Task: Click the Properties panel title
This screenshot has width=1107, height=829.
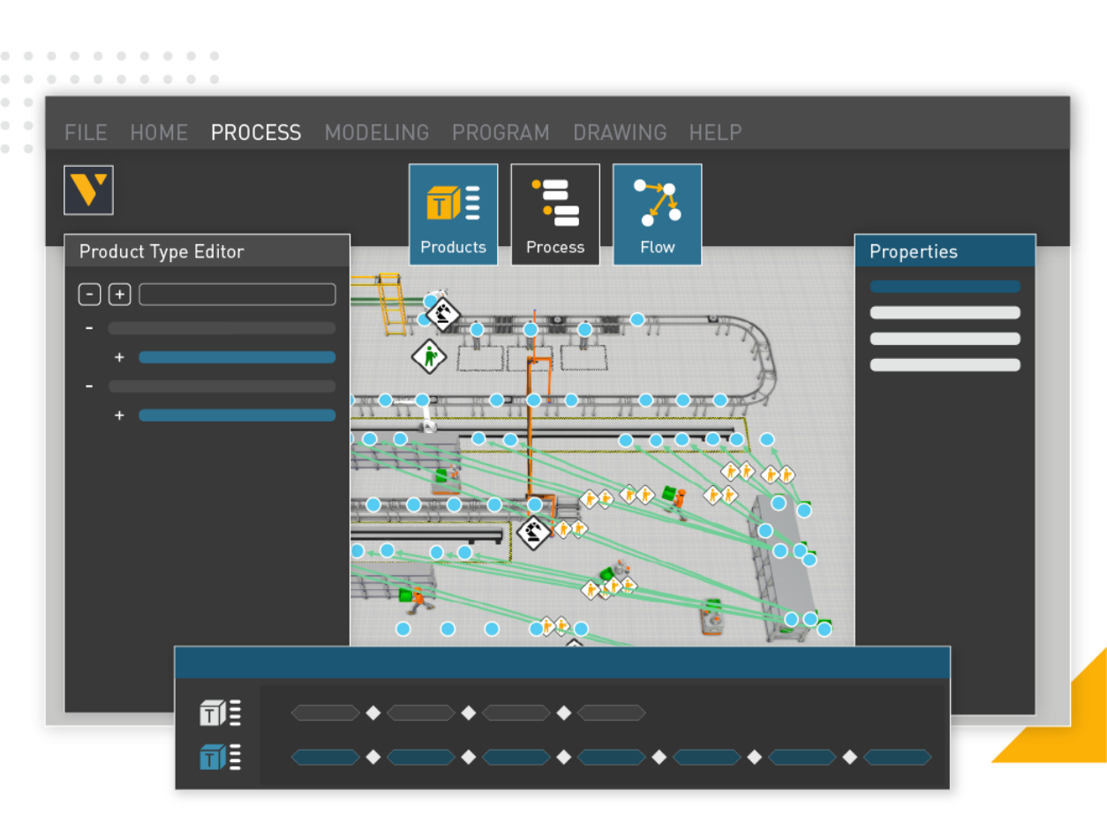Action: [914, 251]
